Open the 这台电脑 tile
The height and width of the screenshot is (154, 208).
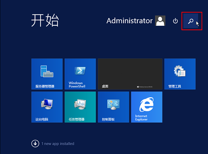pyautogui.click(x=47, y=107)
